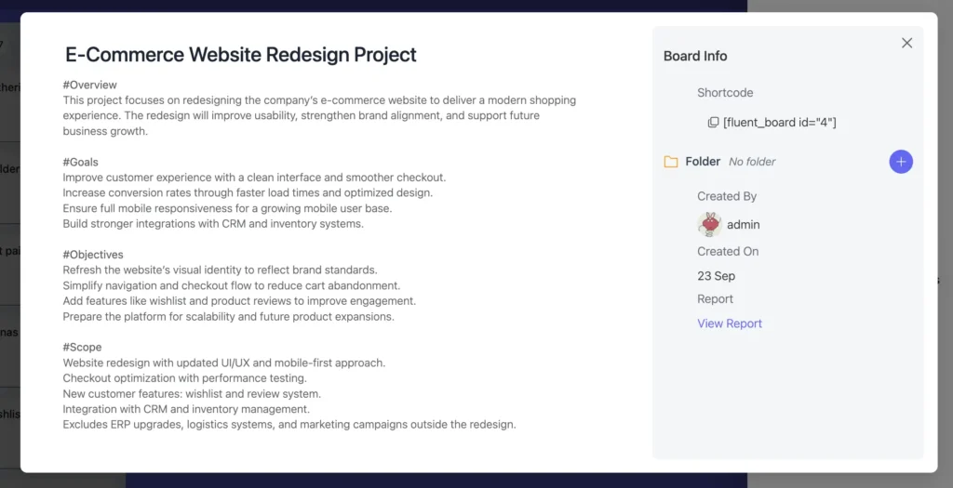The height and width of the screenshot is (488, 953).
Task: Click the admin username
Action: pos(744,224)
